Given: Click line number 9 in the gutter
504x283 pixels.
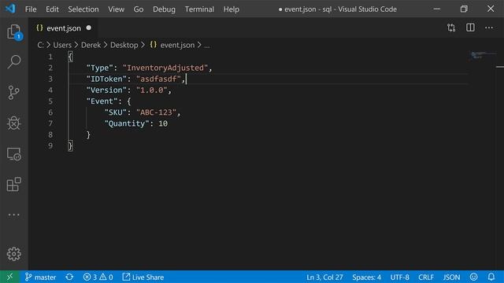Looking at the screenshot, I should click(x=50, y=145).
